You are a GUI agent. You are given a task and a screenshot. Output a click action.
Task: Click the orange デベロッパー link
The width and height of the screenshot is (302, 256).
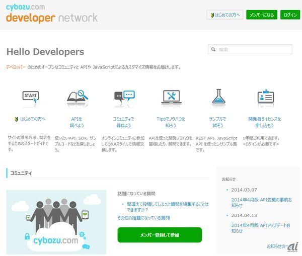[16, 67]
